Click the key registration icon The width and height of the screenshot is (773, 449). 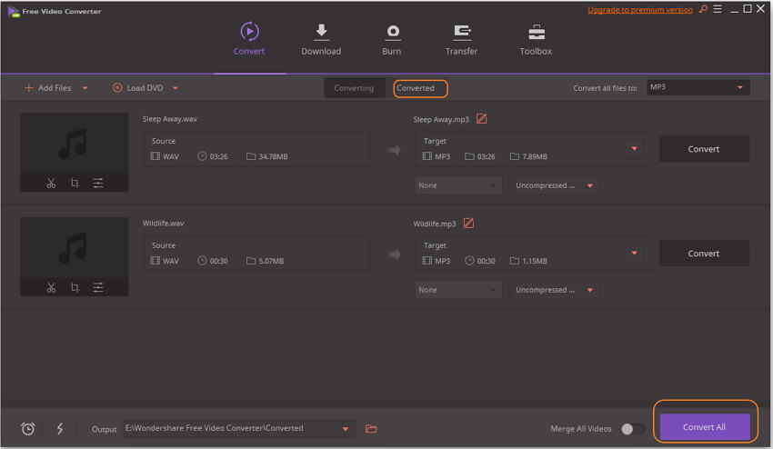point(704,9)
